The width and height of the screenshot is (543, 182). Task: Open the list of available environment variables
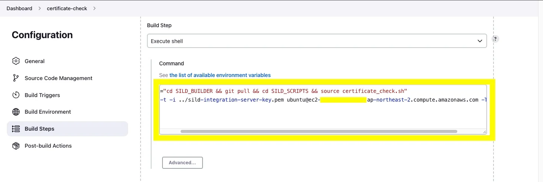point(220,75)
